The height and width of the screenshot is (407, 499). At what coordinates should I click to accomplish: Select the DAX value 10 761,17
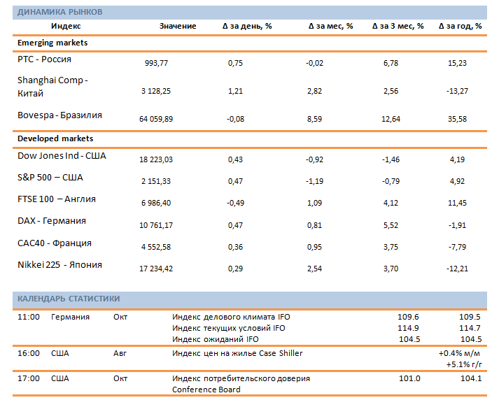pos(157,226)
